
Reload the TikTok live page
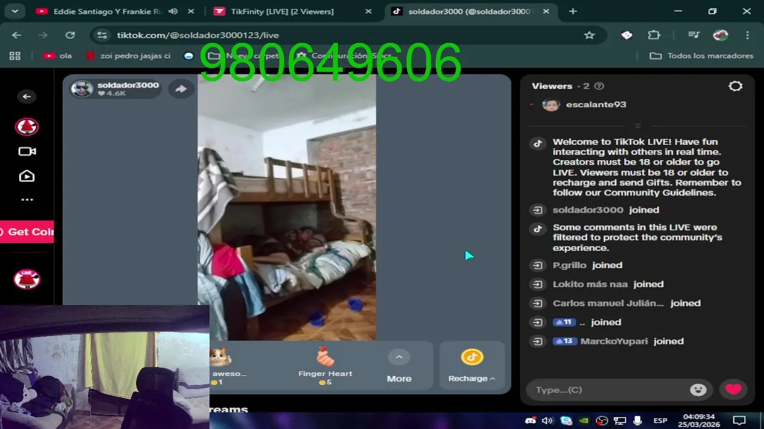70,35
